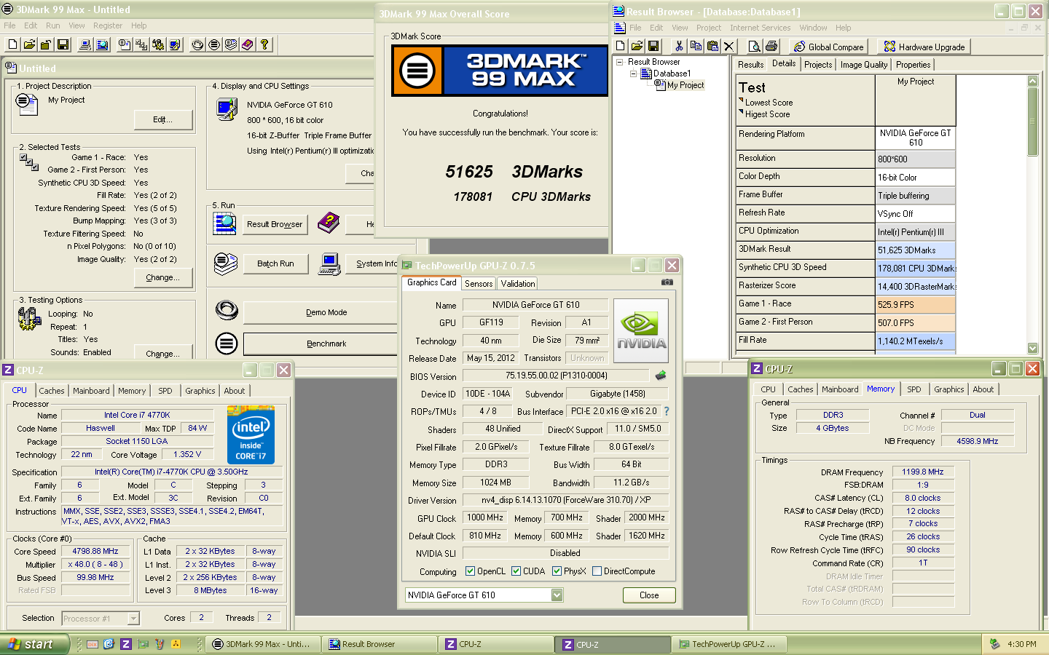The image size is (1049, 655).
Task: Click Change button under Selected Tests
Action: coord(163,277)
